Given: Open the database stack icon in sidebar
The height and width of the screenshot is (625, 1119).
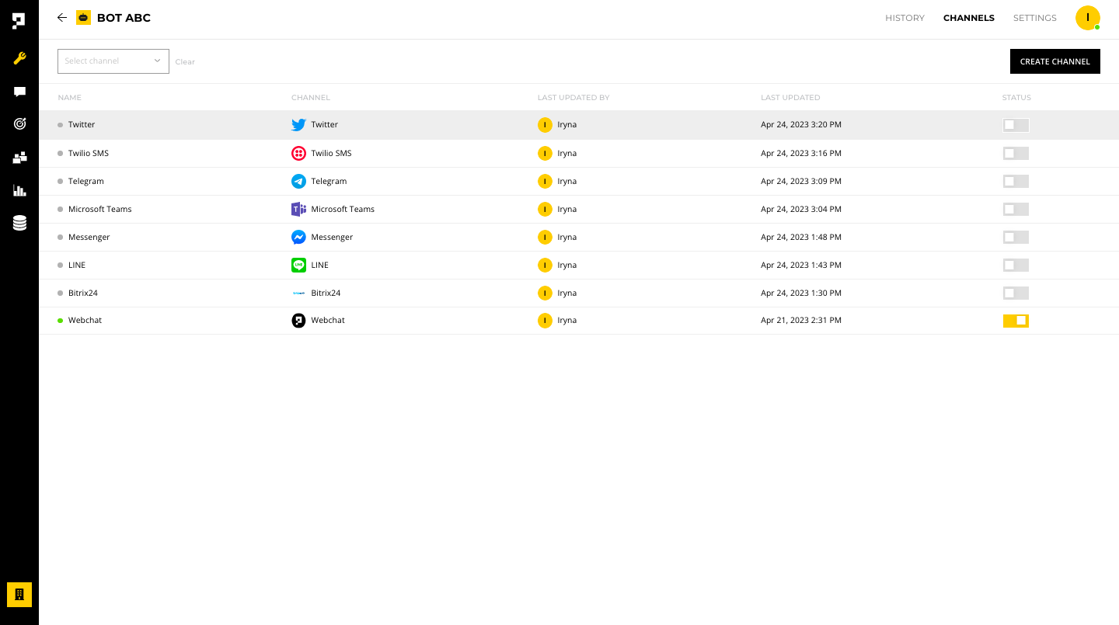Looking at the screenshot, I should pos(19,224).
